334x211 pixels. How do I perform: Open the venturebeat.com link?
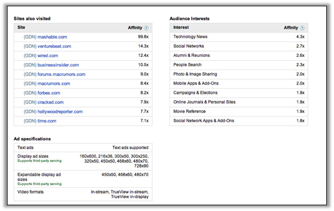tap(54, 46)
